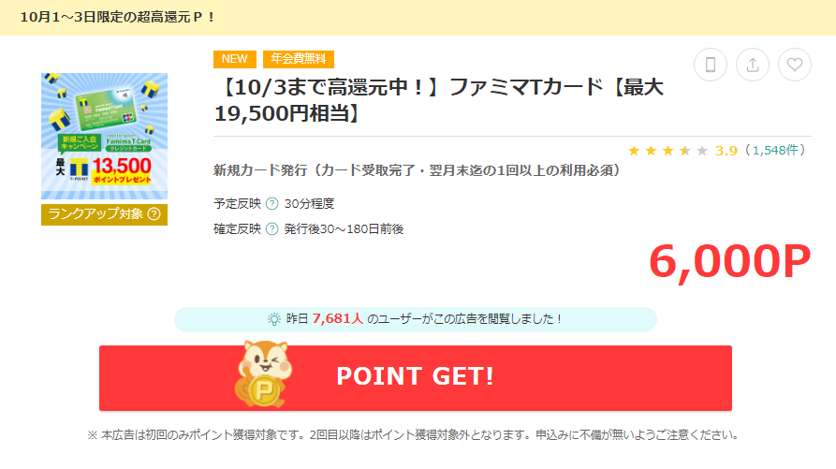Click the 7,681人 viewers notice bar
The image size is (836, 469).
click(416, 319)
